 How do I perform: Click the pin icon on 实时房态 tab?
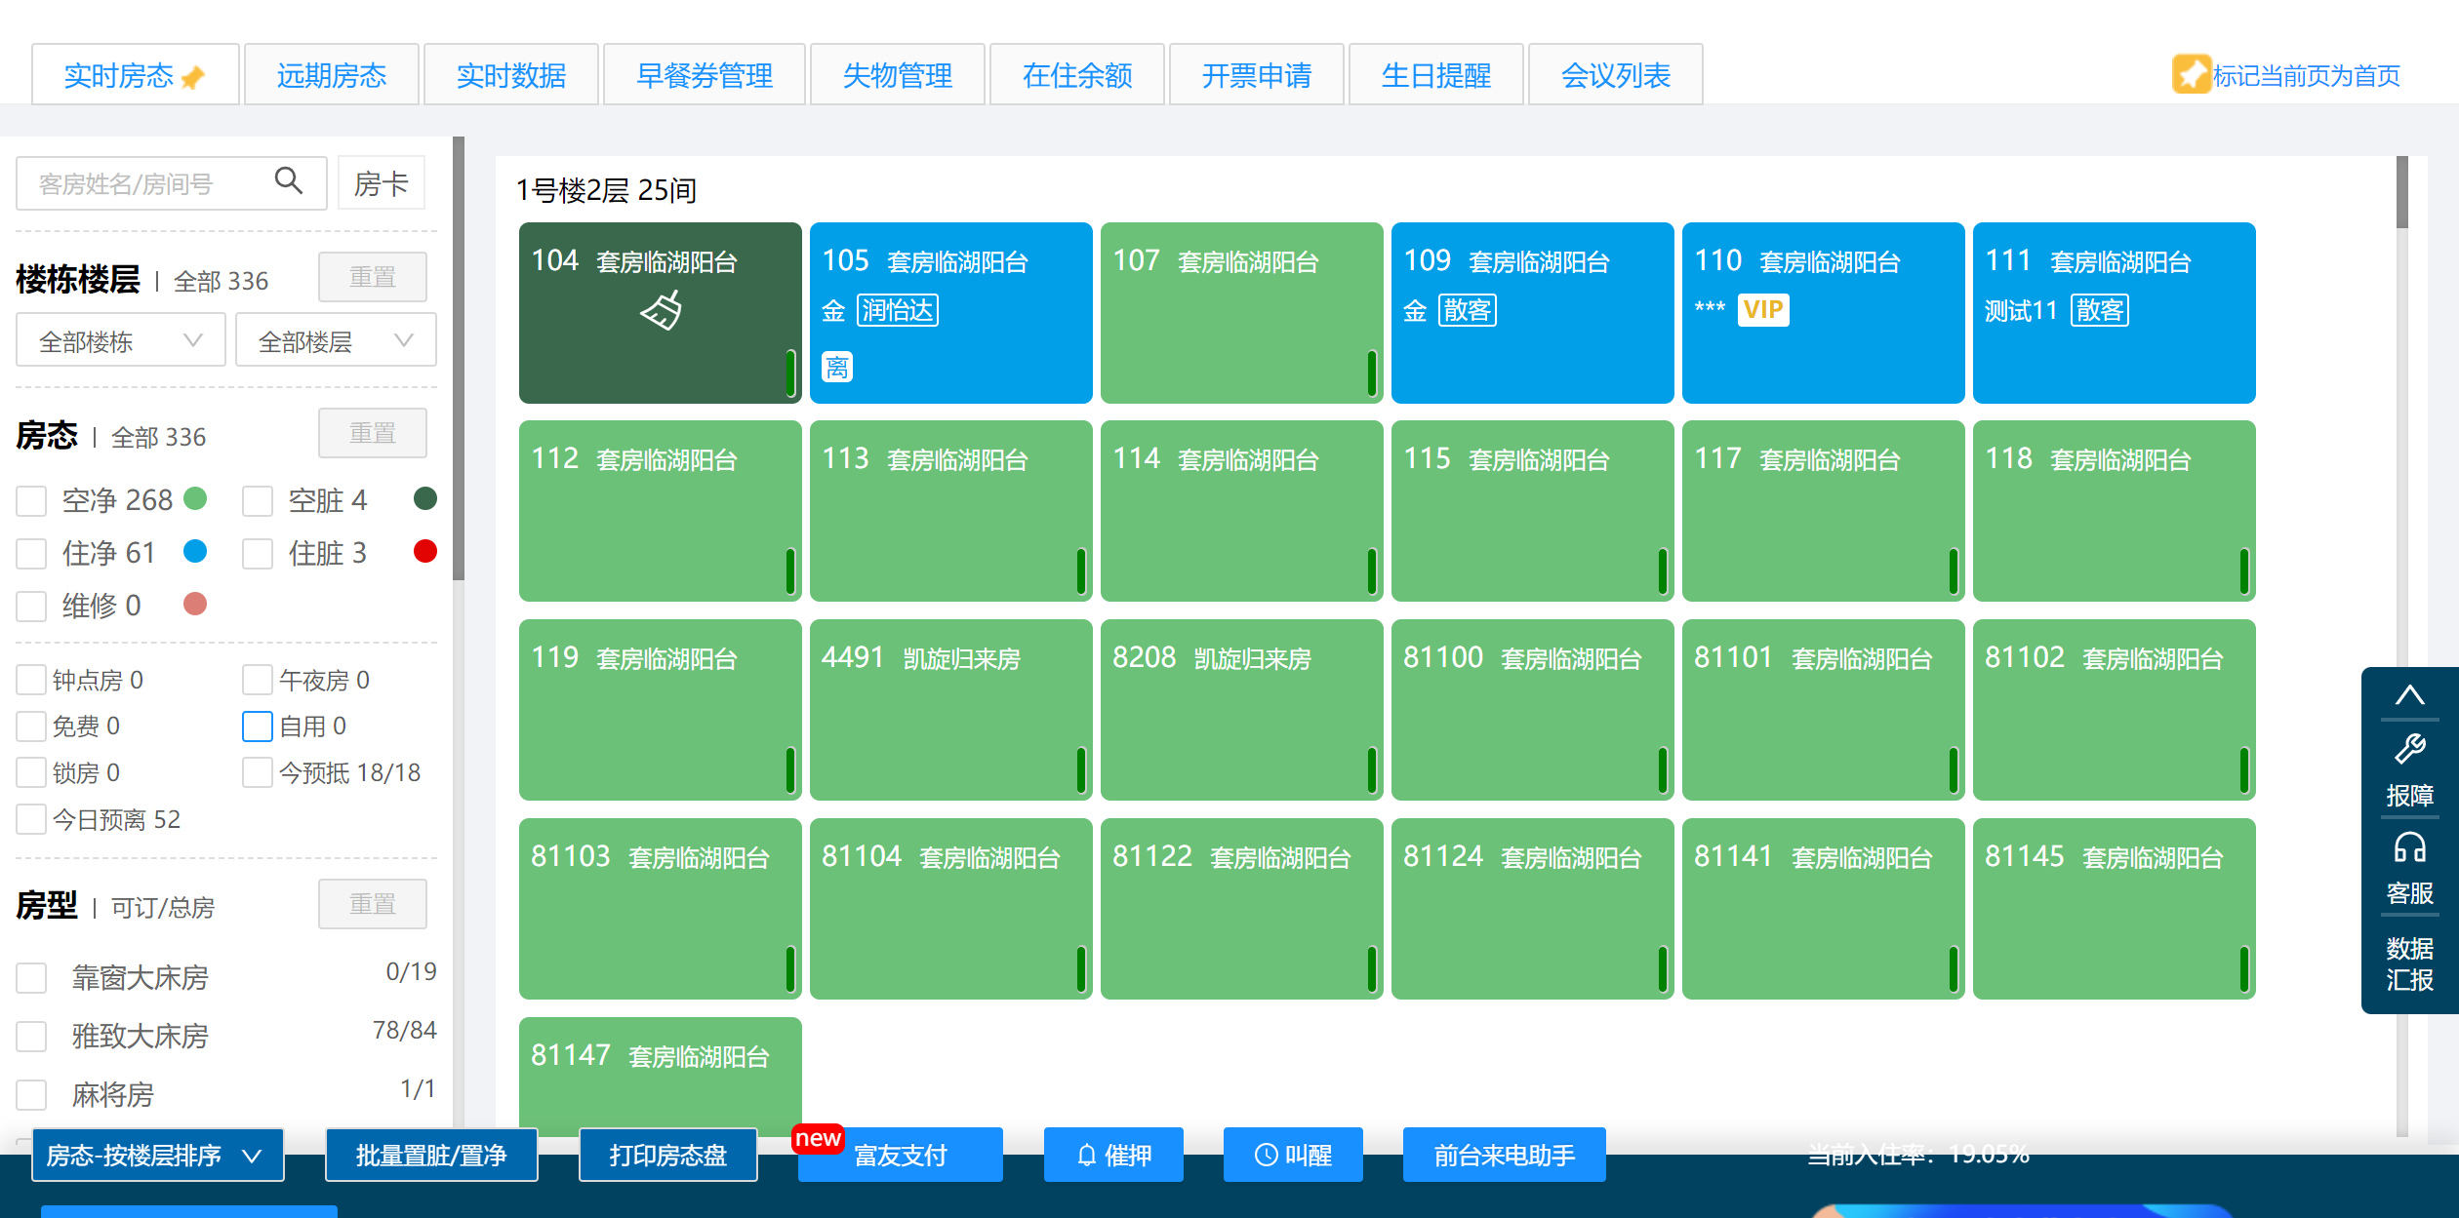[x=193, y=76]
